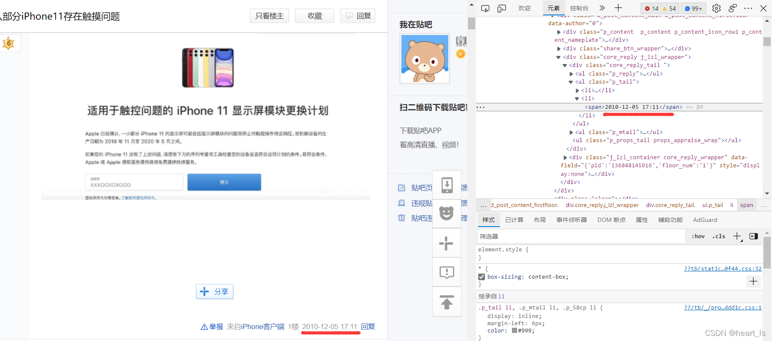Open the 事件侦听器 tab
Screen dimensions: 772x341
(571, 220)
